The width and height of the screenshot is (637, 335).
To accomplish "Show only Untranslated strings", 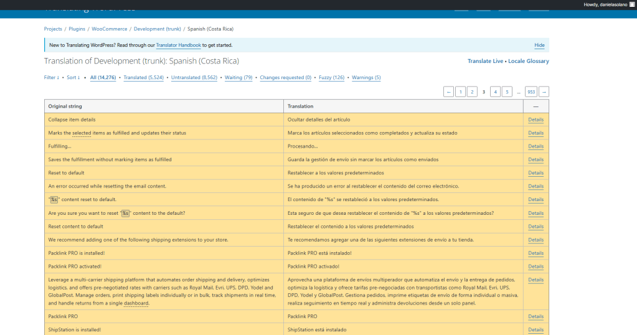I will [x=194, y=78].
